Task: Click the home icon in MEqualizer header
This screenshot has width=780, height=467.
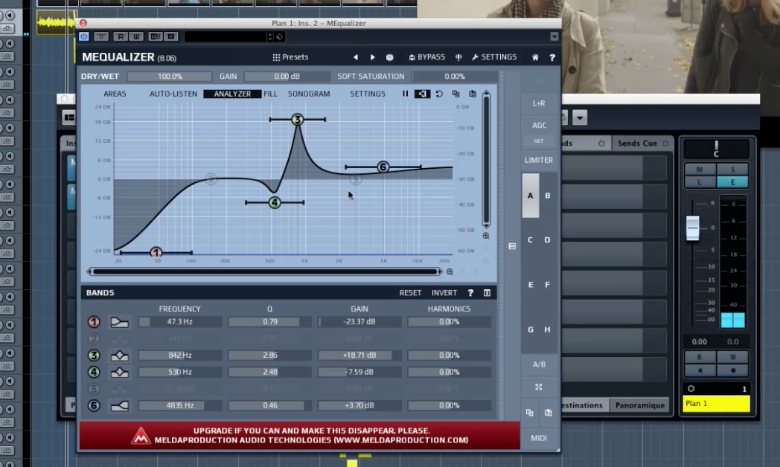Action: [x=535, y=57]
